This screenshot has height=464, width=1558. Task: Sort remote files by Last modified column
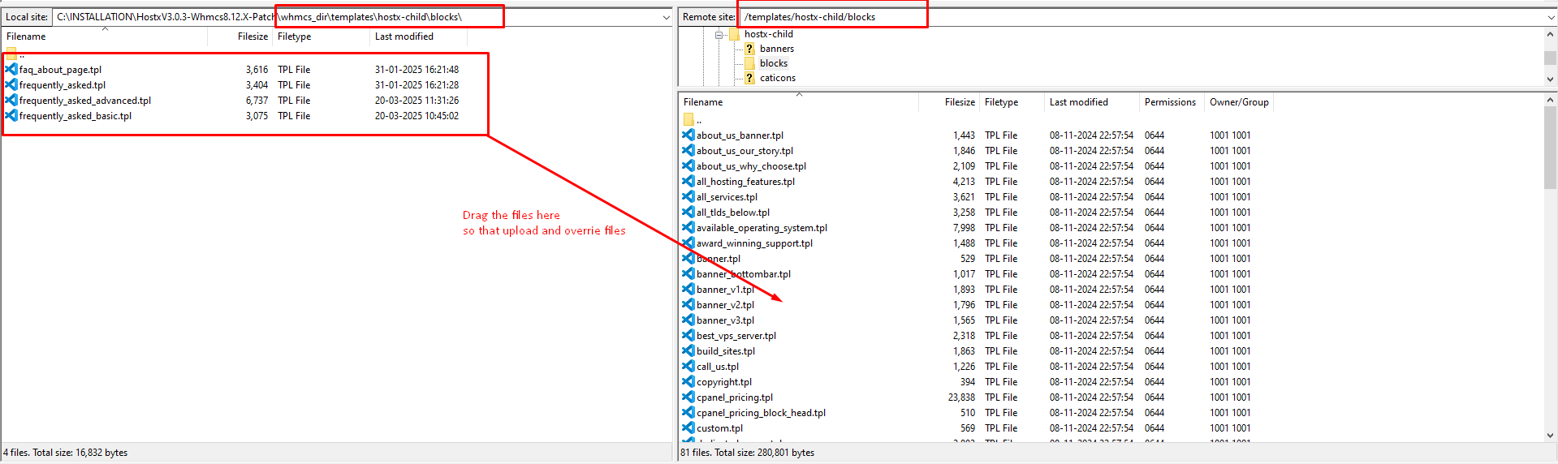(1078, 102)
